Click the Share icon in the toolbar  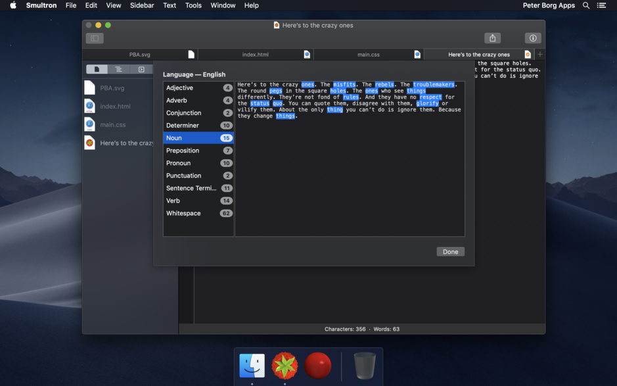[491, 37]
